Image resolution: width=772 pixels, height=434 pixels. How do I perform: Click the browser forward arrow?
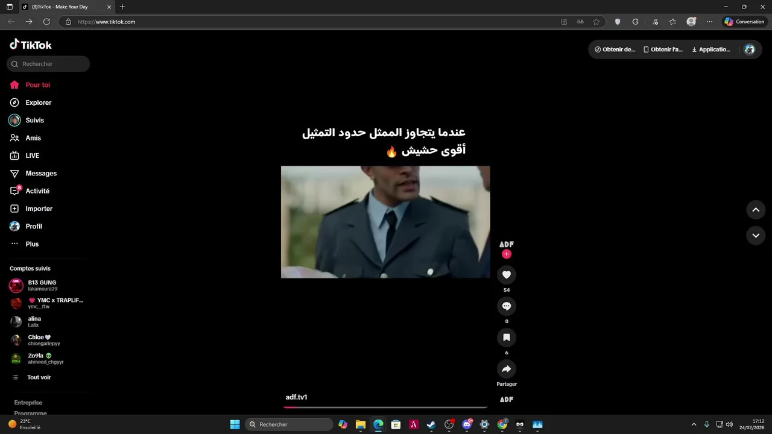[29, 22]
